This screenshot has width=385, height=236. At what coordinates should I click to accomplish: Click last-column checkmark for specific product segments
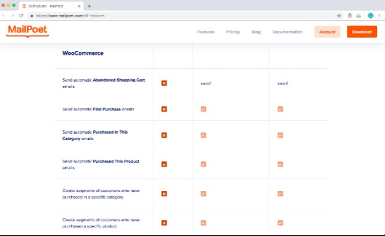click(280, 223)
